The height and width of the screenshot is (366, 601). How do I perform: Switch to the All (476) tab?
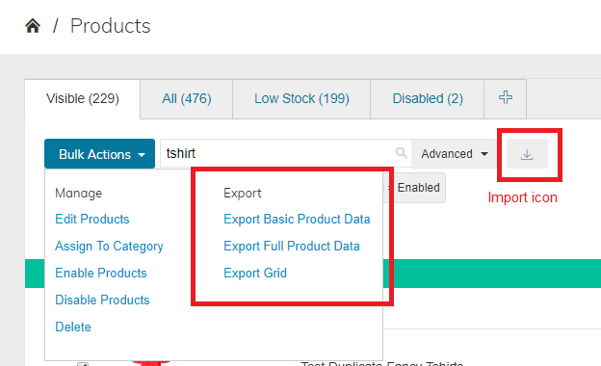click(186, 99)
